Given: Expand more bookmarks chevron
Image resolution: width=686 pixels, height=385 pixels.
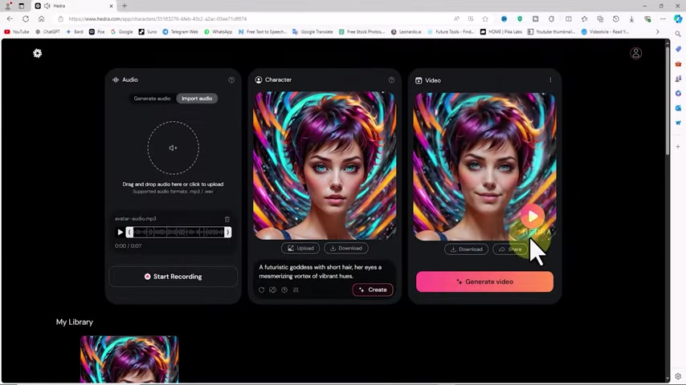Looking at the screenshot, I should pos(657,32).
